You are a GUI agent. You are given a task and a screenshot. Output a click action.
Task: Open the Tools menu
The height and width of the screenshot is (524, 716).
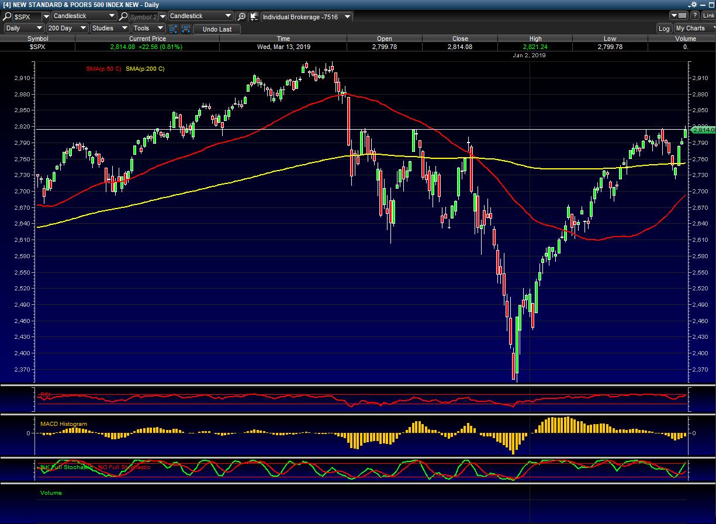pyautogui.click(x=148, y=28)
